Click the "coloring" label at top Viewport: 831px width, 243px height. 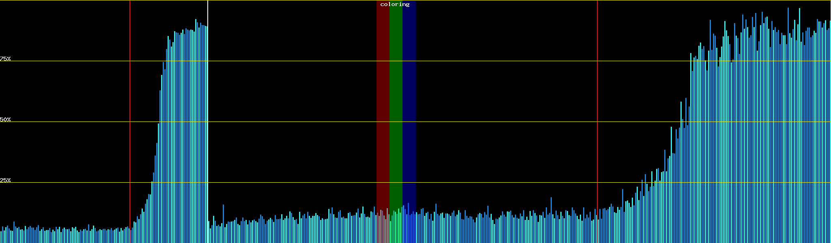click(395, 4)
